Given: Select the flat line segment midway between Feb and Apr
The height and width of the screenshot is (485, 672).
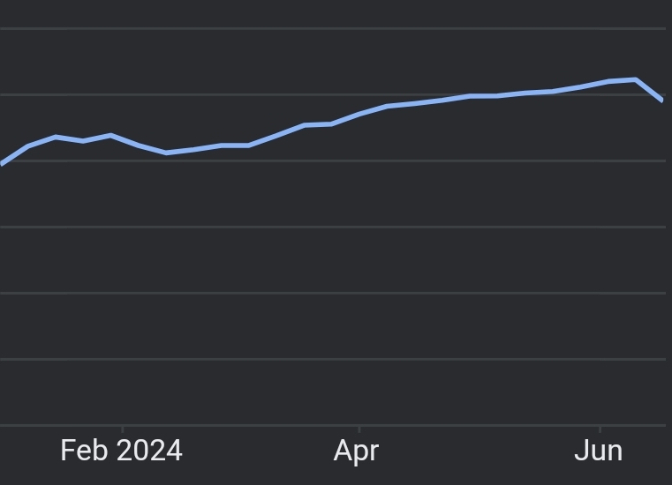Looking at the screenshot, I should coord(235,146).
